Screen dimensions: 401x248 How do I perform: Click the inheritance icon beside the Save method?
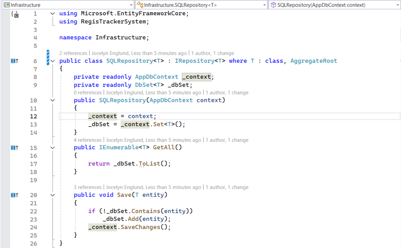[15, 195]
